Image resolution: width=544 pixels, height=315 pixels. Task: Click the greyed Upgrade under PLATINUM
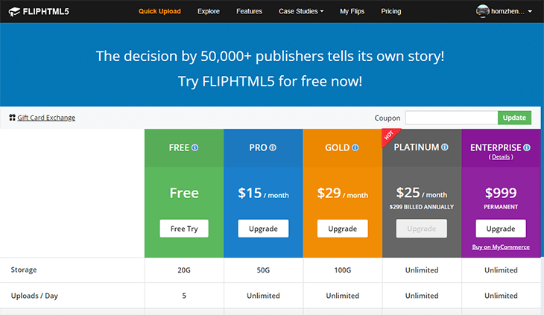[x=422, y=229]
